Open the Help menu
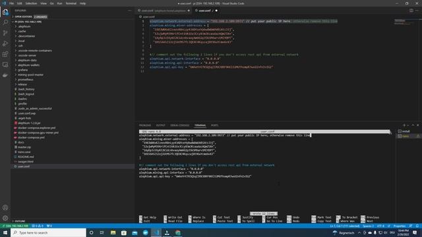The image size is (422, 237). coord(82,3)
